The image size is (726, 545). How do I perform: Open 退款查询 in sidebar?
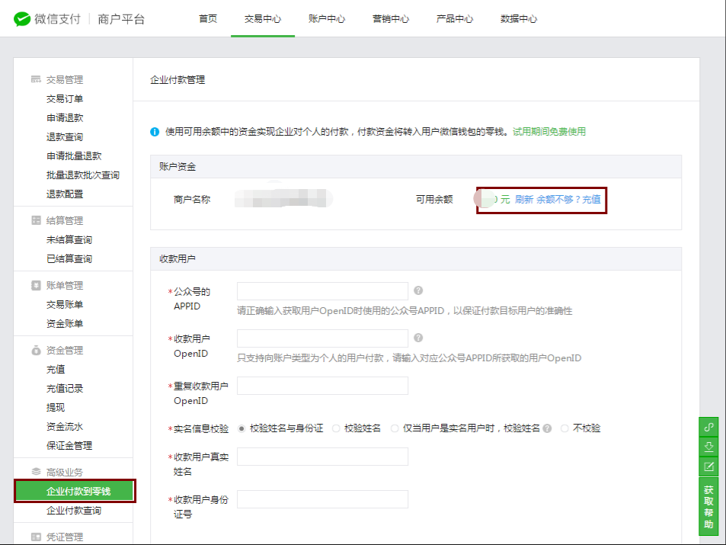click(64, 136)
